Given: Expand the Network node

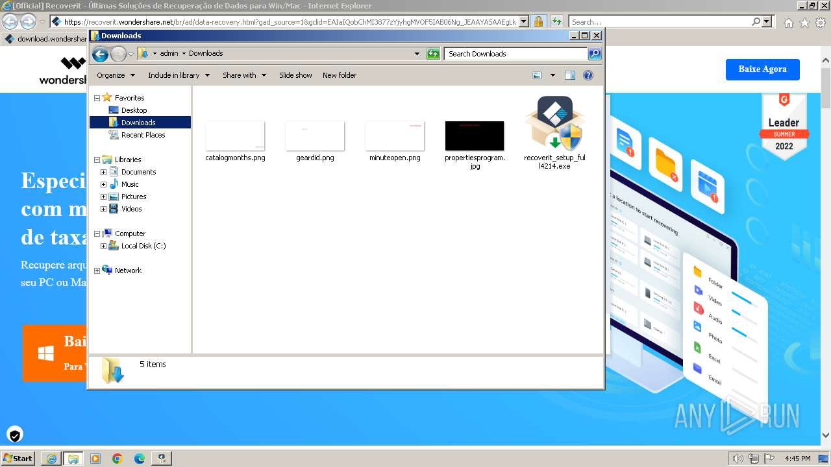Looking at the screenshot, I should coord(97,270).
